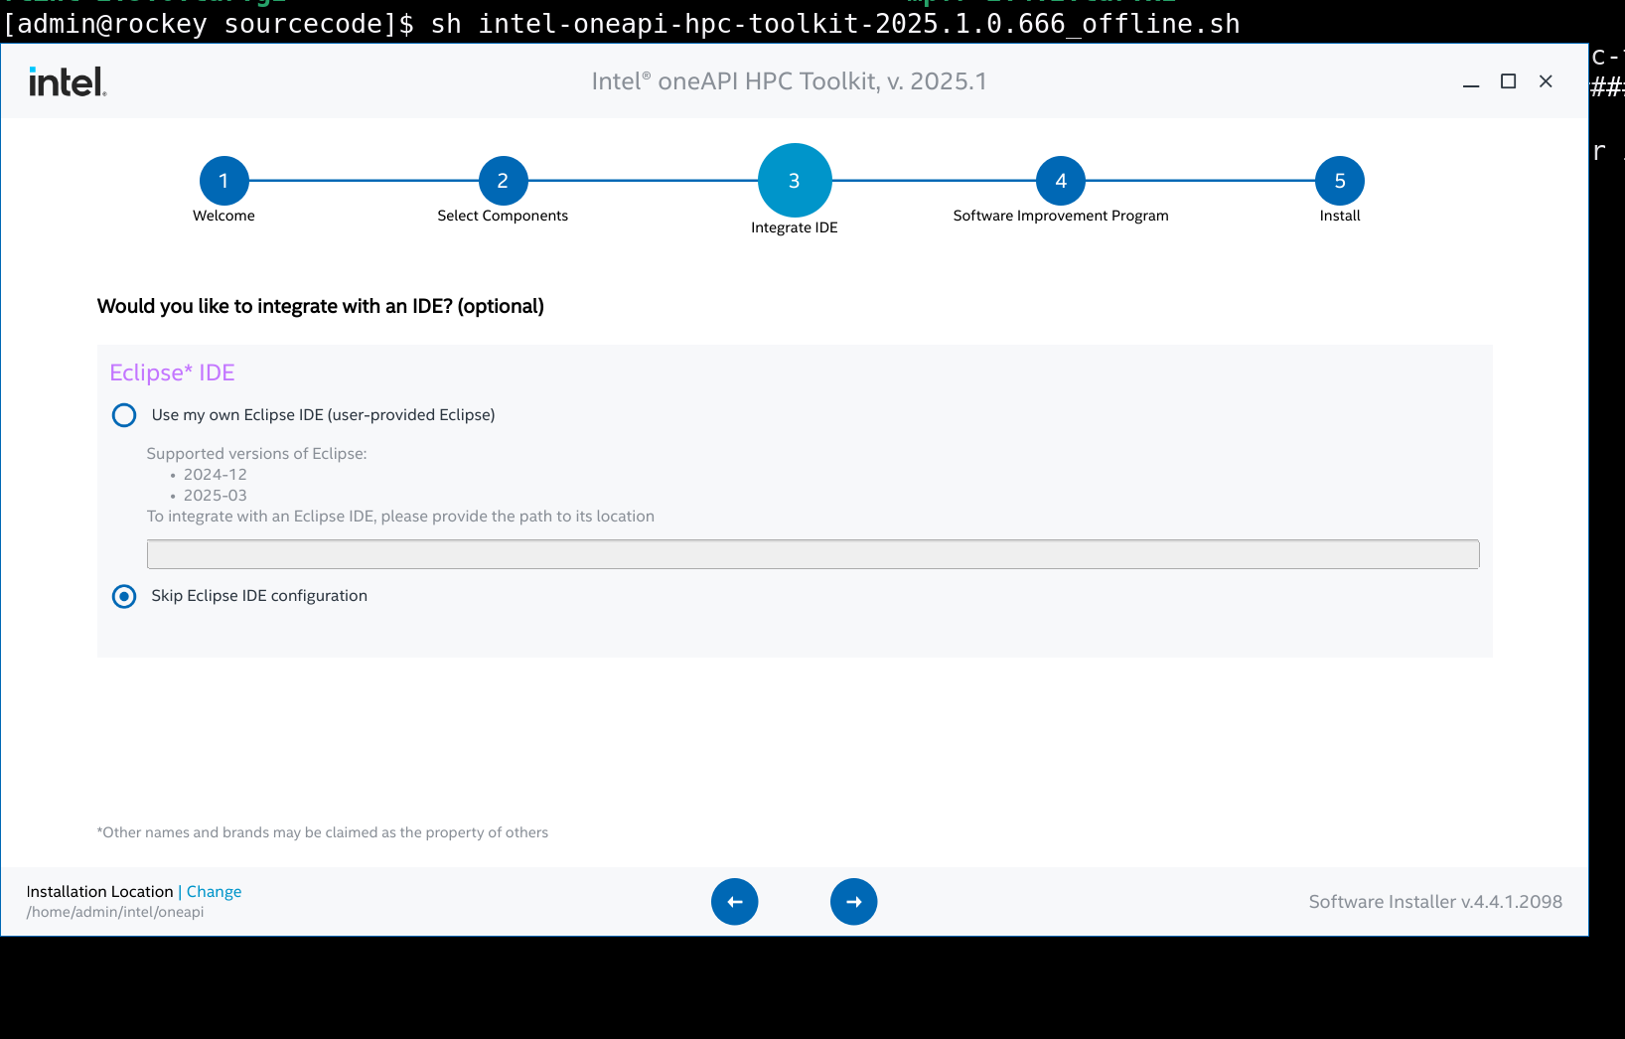Click the 'Software Improvement Program' step label
The width and height of the screenshot is (1625, 1039).
click(1061, 216)
